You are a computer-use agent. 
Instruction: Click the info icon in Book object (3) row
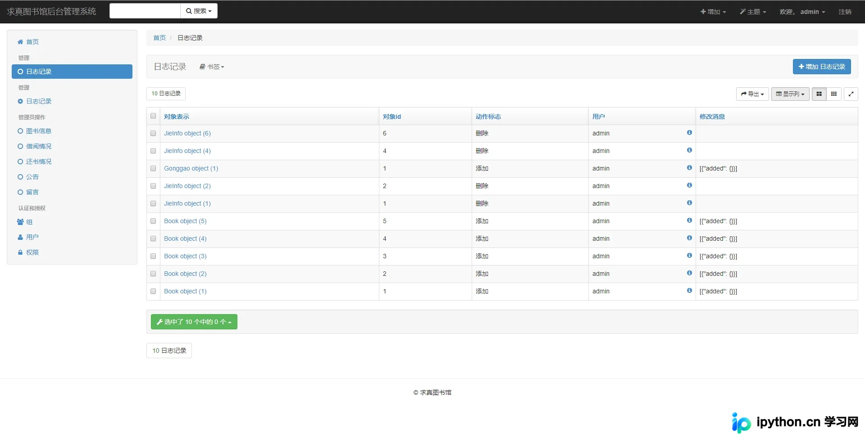[689, 255]
